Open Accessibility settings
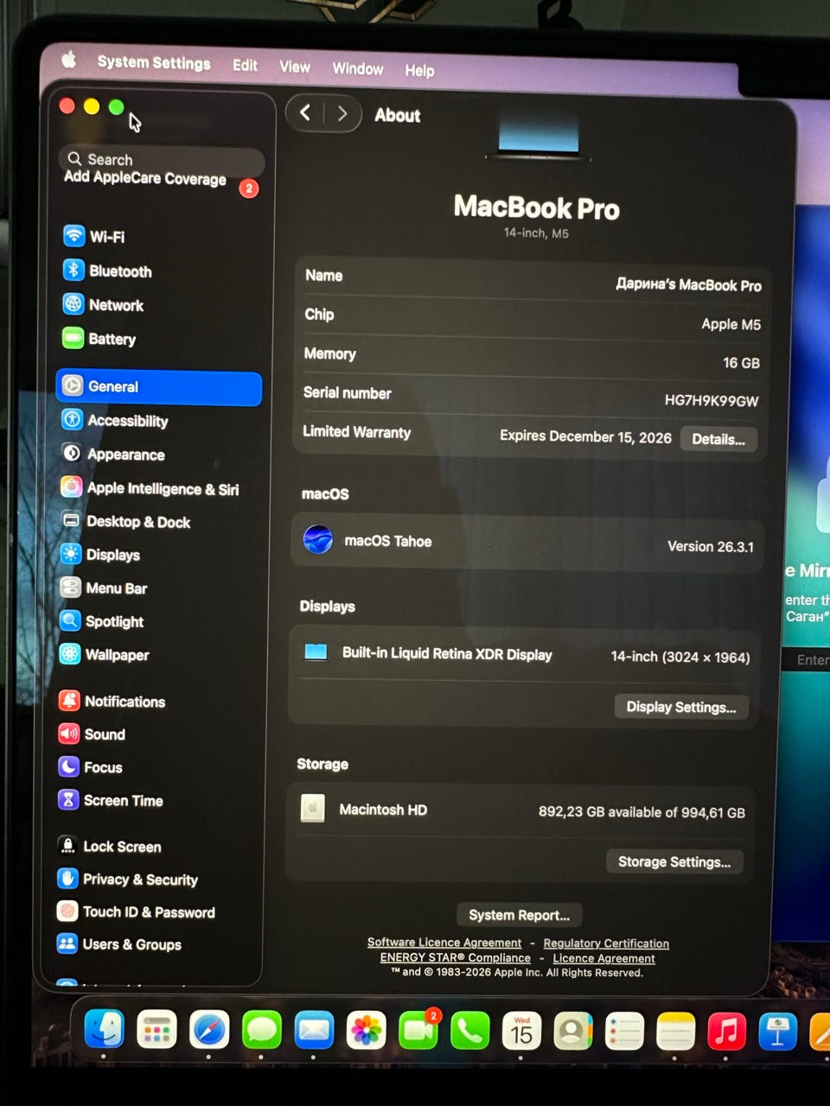Screen dimensions: 830x1106 [x=115, y=421]
